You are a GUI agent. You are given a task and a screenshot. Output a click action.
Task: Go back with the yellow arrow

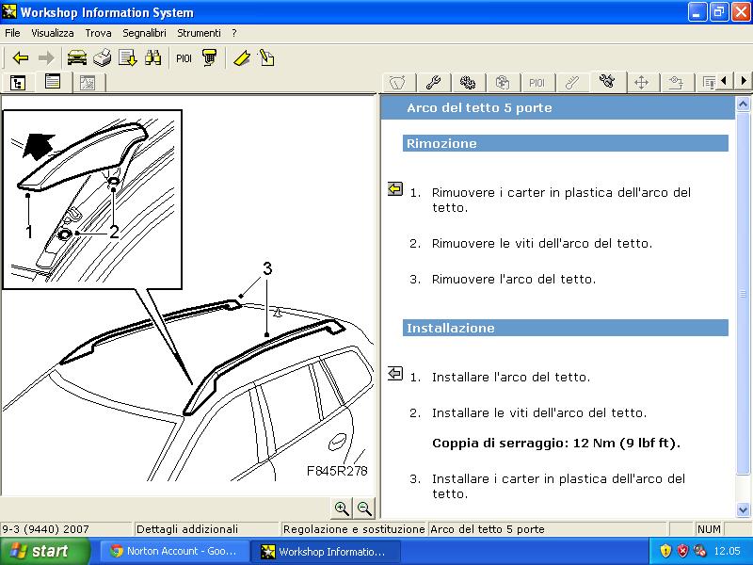[x=21, y=58]
